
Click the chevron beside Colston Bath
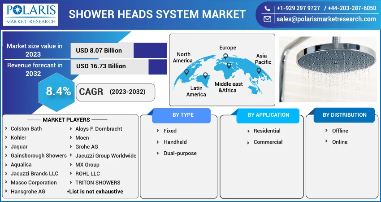tap(6, 128)
